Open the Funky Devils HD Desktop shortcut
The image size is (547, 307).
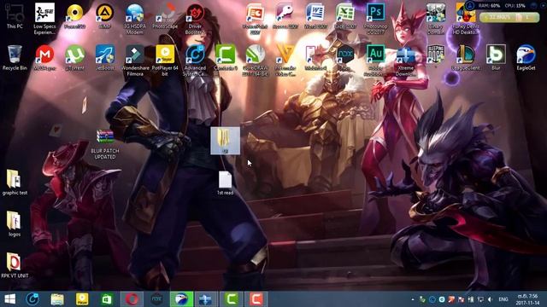[x=466, y=19]
